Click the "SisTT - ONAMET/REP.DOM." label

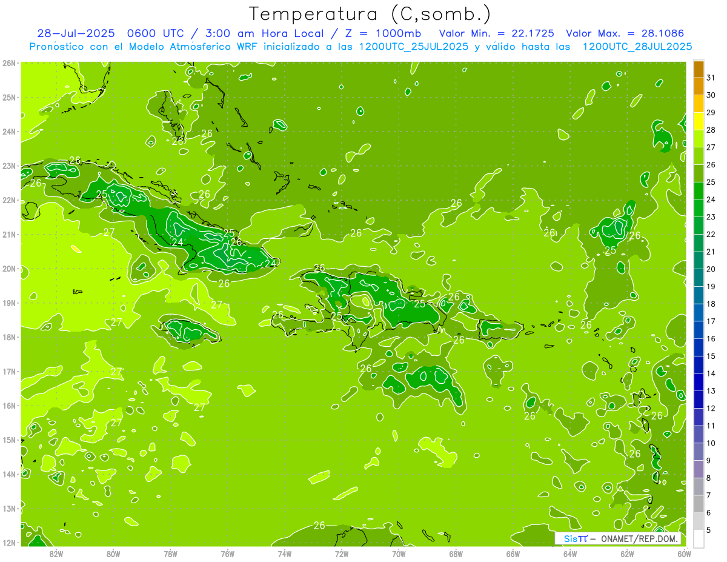point(618,538)
